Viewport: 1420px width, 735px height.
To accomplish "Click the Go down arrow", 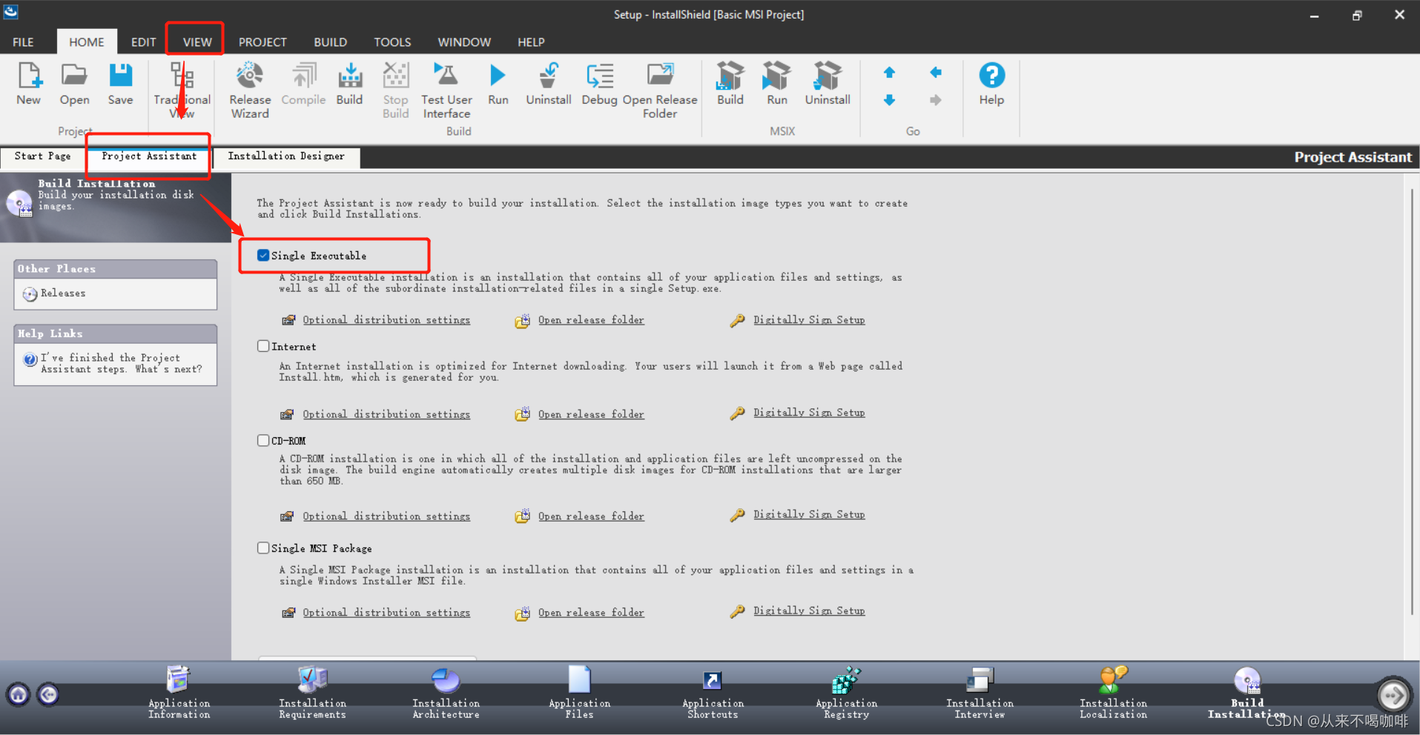I will (x=889, y=100).
